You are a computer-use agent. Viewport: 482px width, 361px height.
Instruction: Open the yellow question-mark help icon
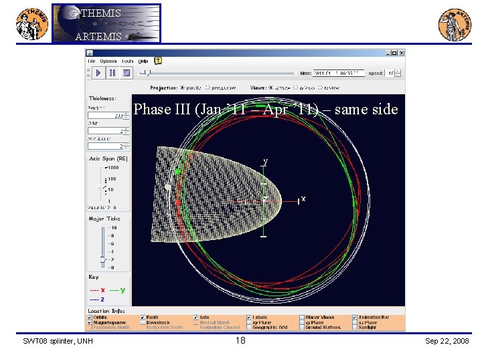click(158, 61)
